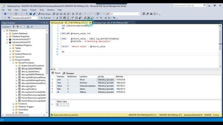Run the query with Execute
Viewport: 223px width, 125px height.
click(46, 18)
